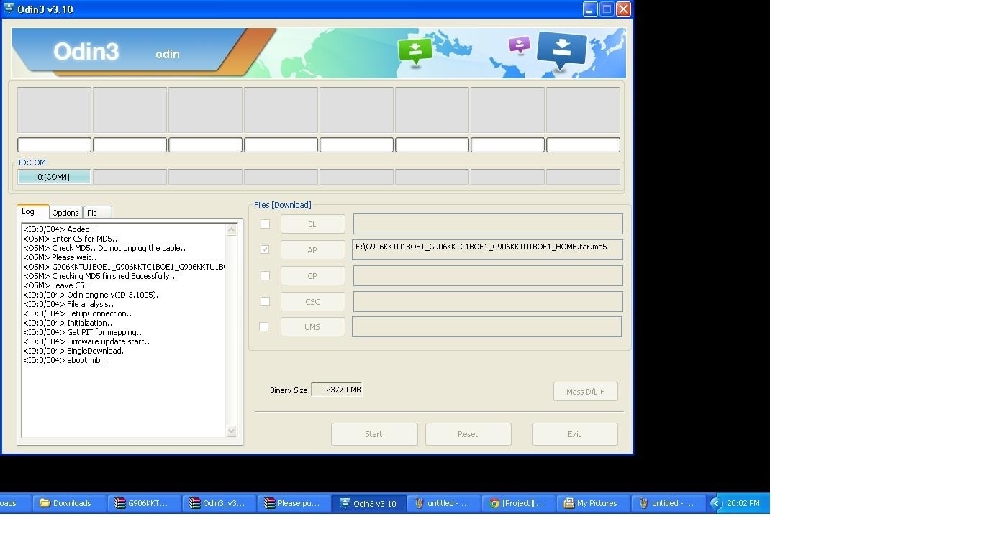Click the blue download bubble icon
983x552 pixels.
point(562,50)
